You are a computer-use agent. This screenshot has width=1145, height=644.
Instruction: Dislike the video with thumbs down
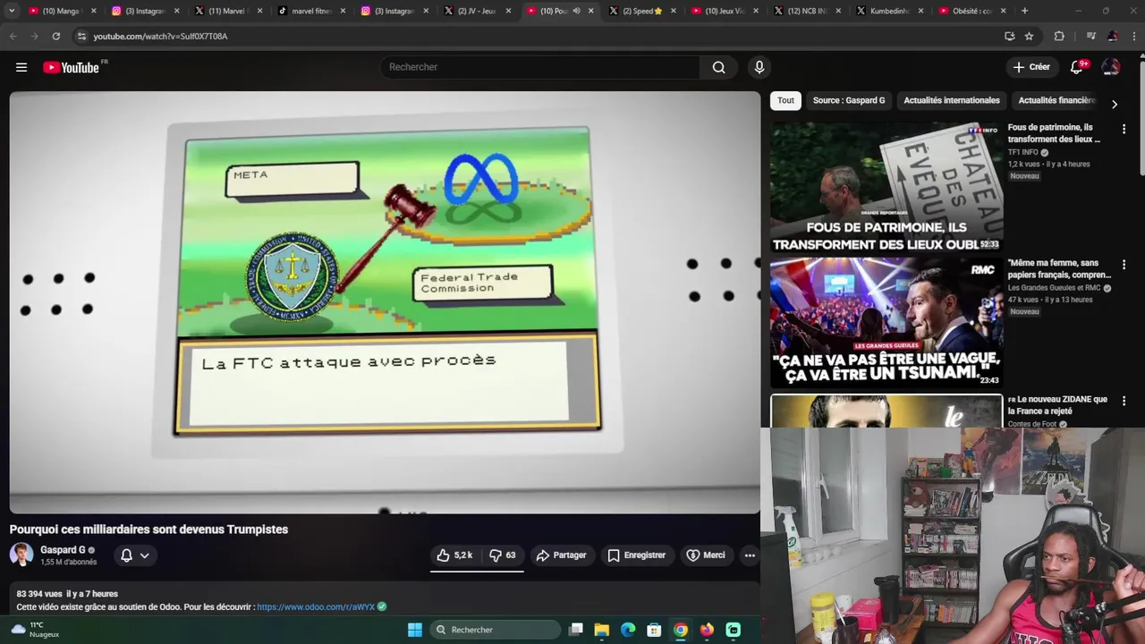[503, 555]
